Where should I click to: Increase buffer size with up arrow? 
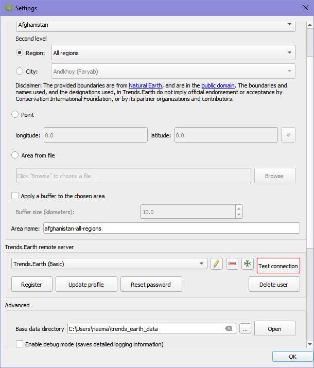[x=239, y=208]
